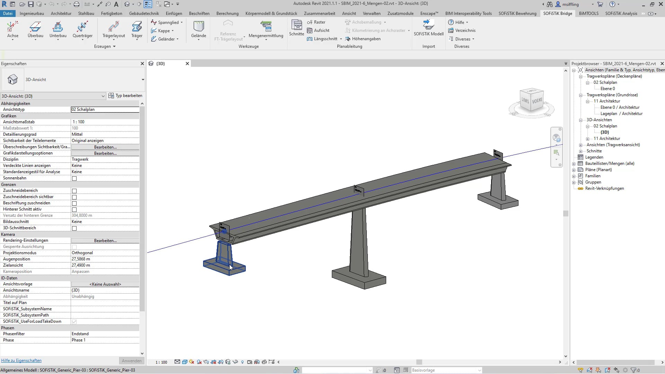This screenshot has width=665, height=374.
Task: Click the detail level icon in view bar
Action: point(177,362)
